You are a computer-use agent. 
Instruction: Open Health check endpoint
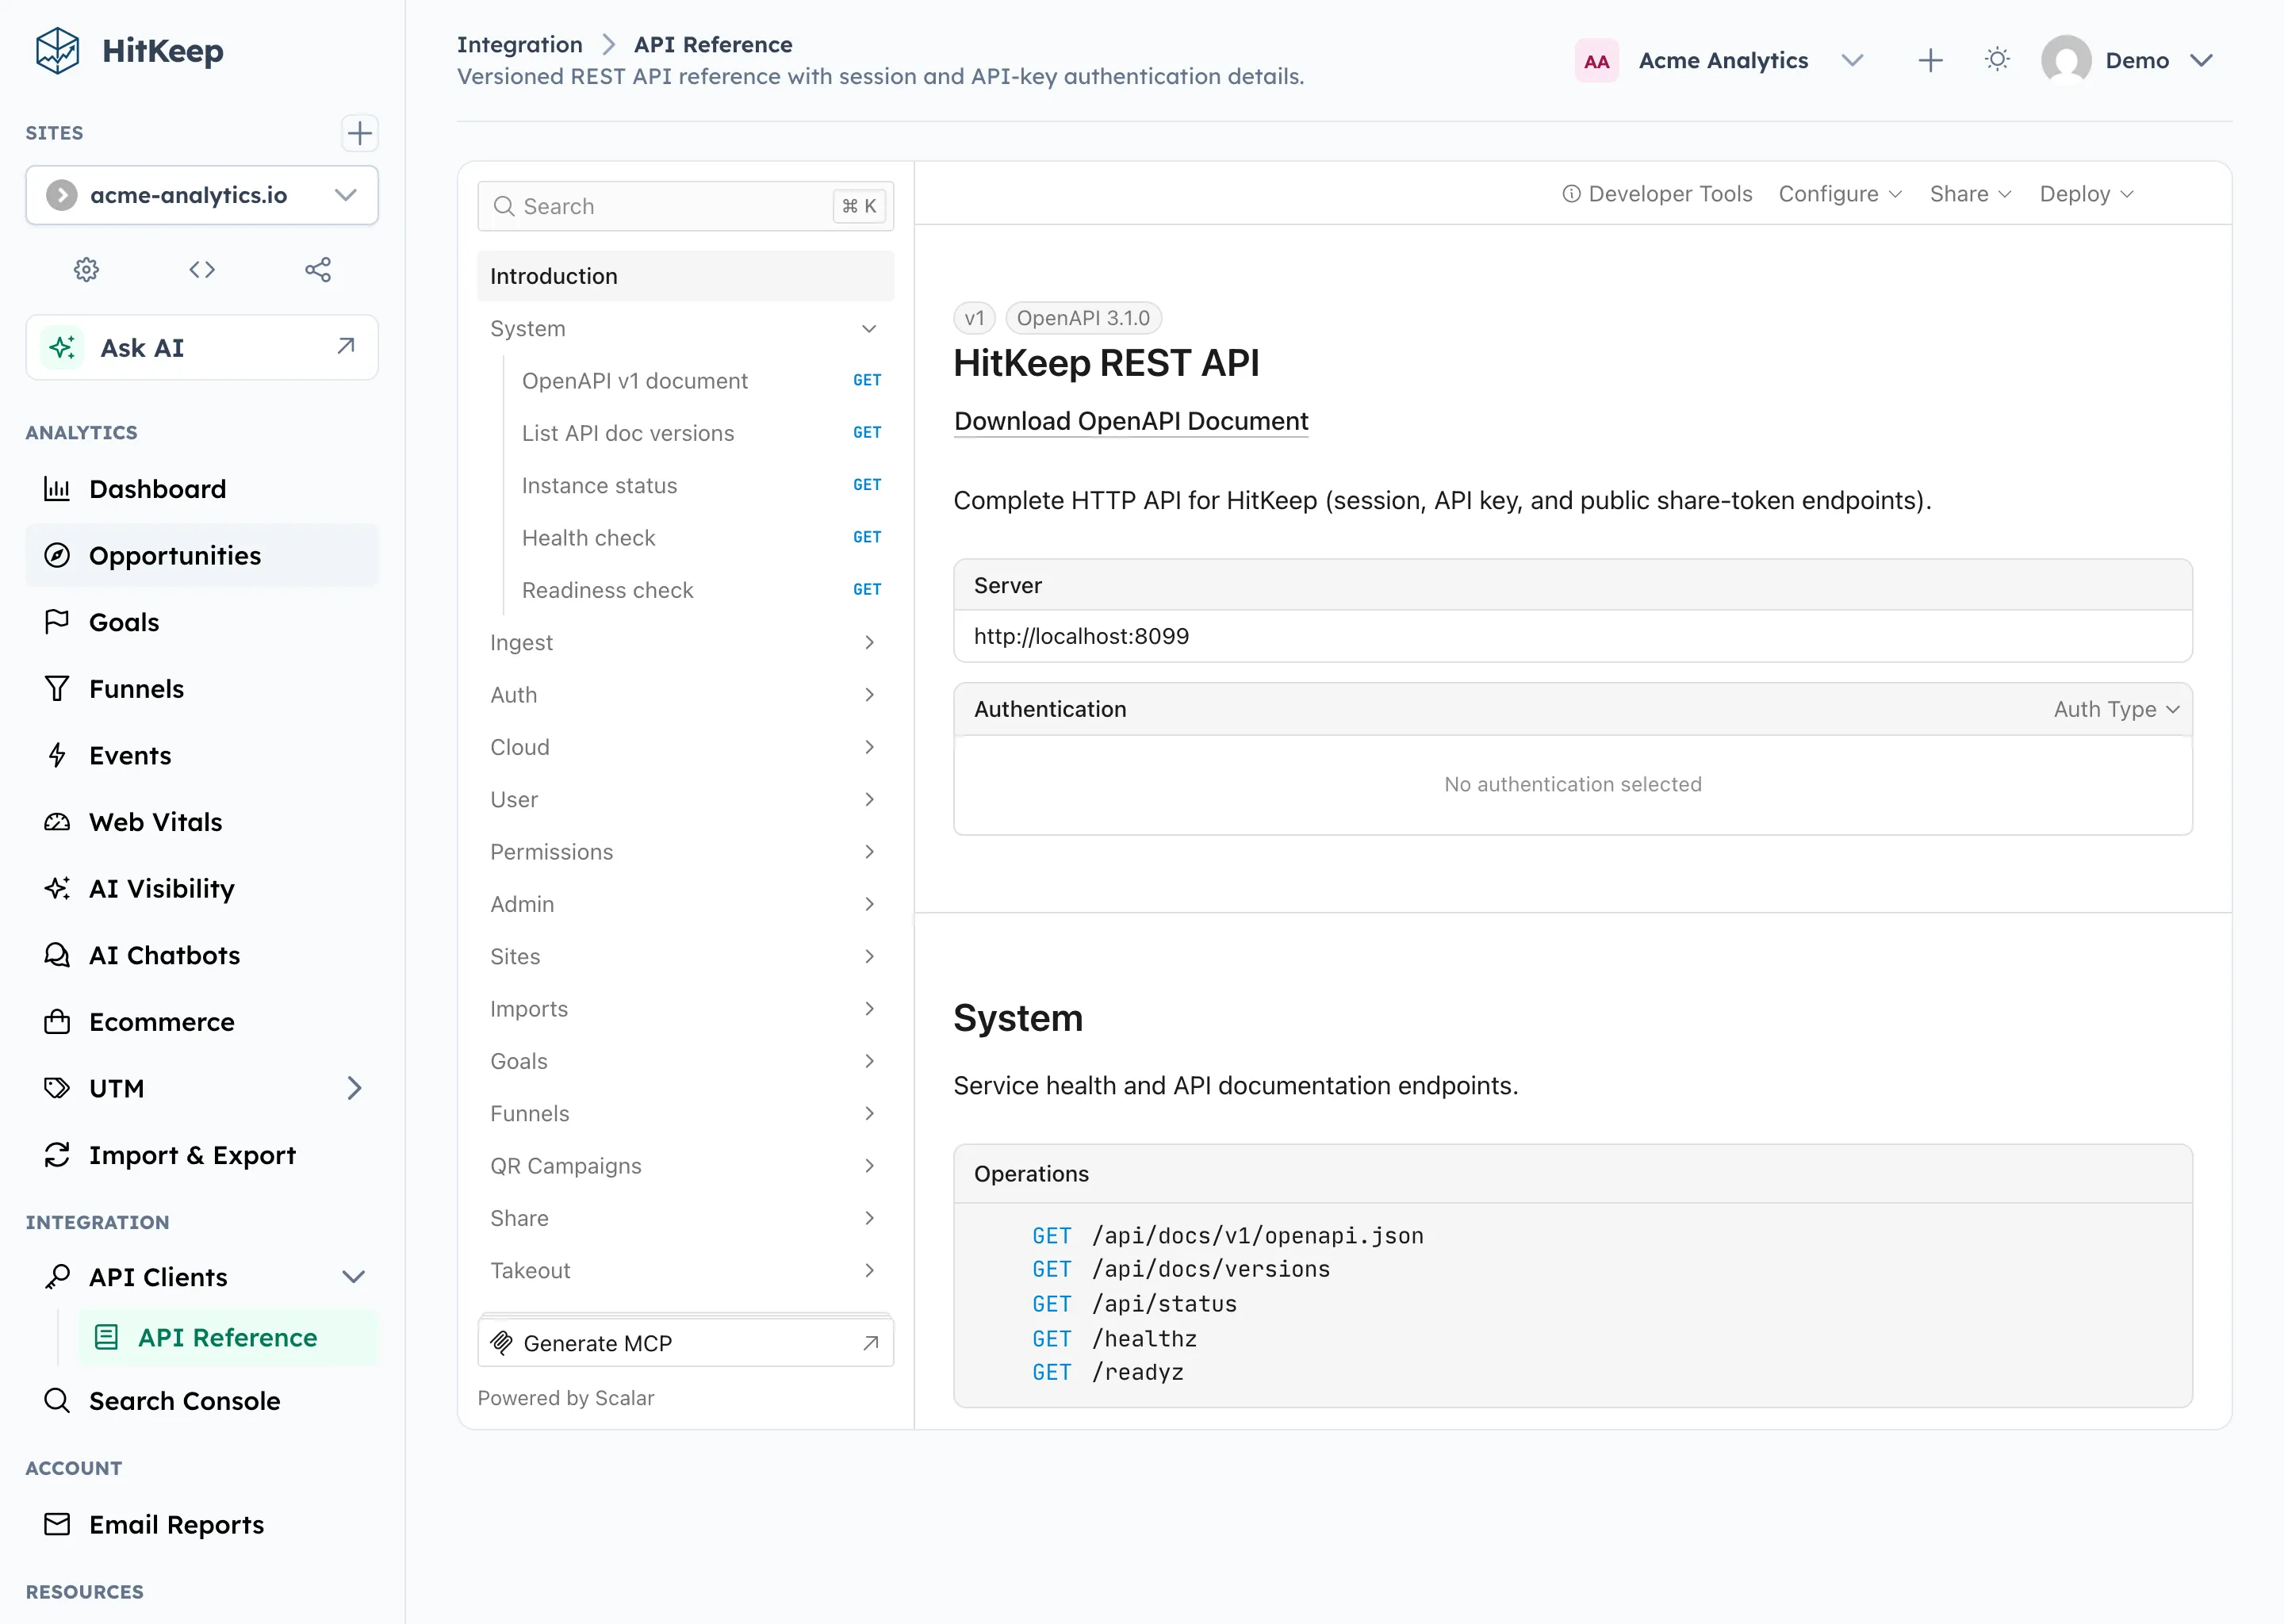(x=700, y=537)
